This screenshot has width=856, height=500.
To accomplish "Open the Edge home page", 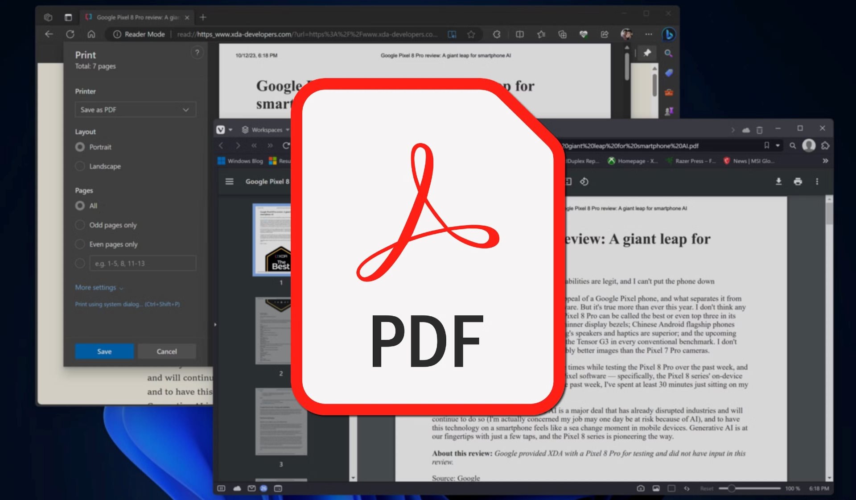I will click(x=91, y=34).
